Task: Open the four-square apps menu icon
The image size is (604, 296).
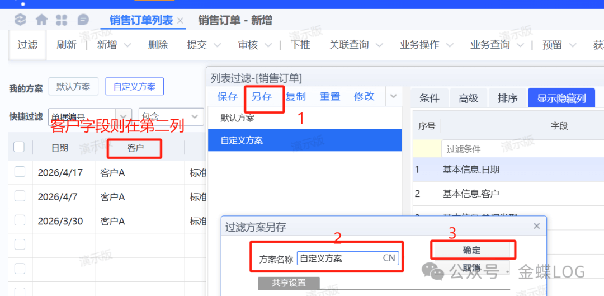Action: 62,20
